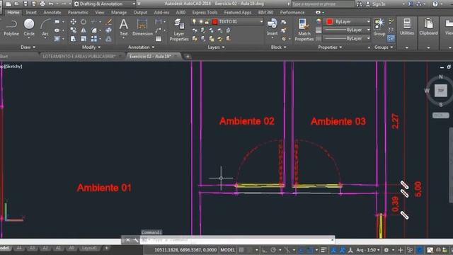Viewport: 453px width, 255px height.
Task: Switch to the Insert ribbon tab
Action: (31, 13)
